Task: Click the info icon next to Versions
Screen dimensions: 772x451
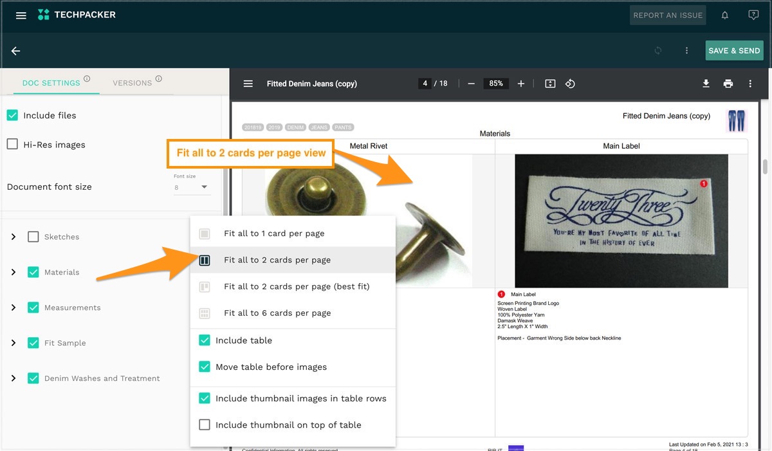Action: pyautogui.click(x=158, y=79)
